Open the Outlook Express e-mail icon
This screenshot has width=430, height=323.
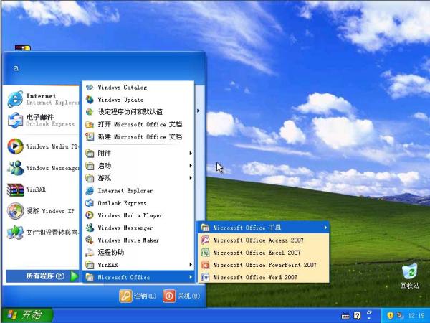click(15, 121)
